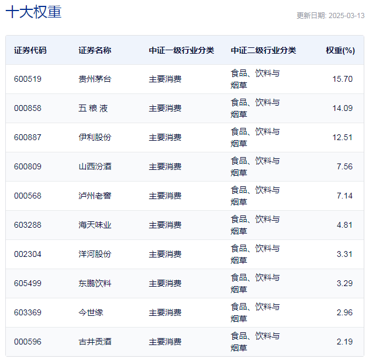Select the name 贵州茅台
369x362 pixels.
[x=95, y=79]
